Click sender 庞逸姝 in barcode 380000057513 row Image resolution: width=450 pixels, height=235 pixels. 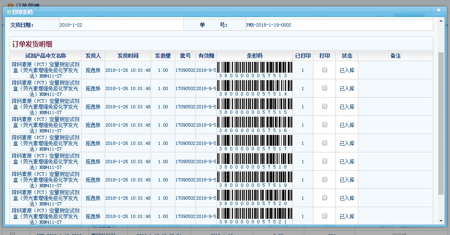(93, 70)
